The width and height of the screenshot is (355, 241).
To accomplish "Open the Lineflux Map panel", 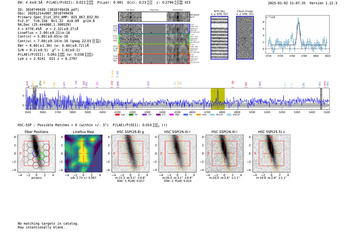I will click(x=83, y=153).
